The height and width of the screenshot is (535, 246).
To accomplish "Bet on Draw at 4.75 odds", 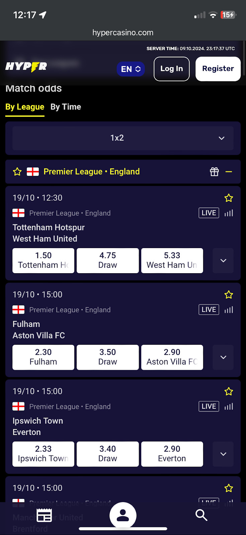I will pos(108,260).
